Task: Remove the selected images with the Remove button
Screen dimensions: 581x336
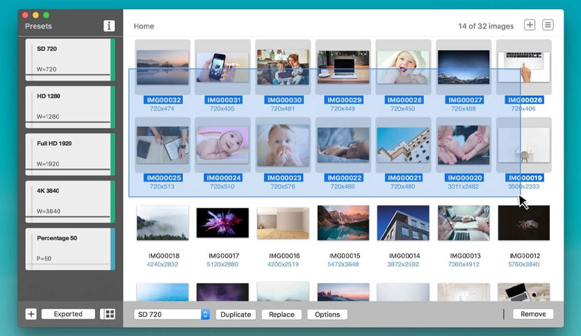Action: 533,314
